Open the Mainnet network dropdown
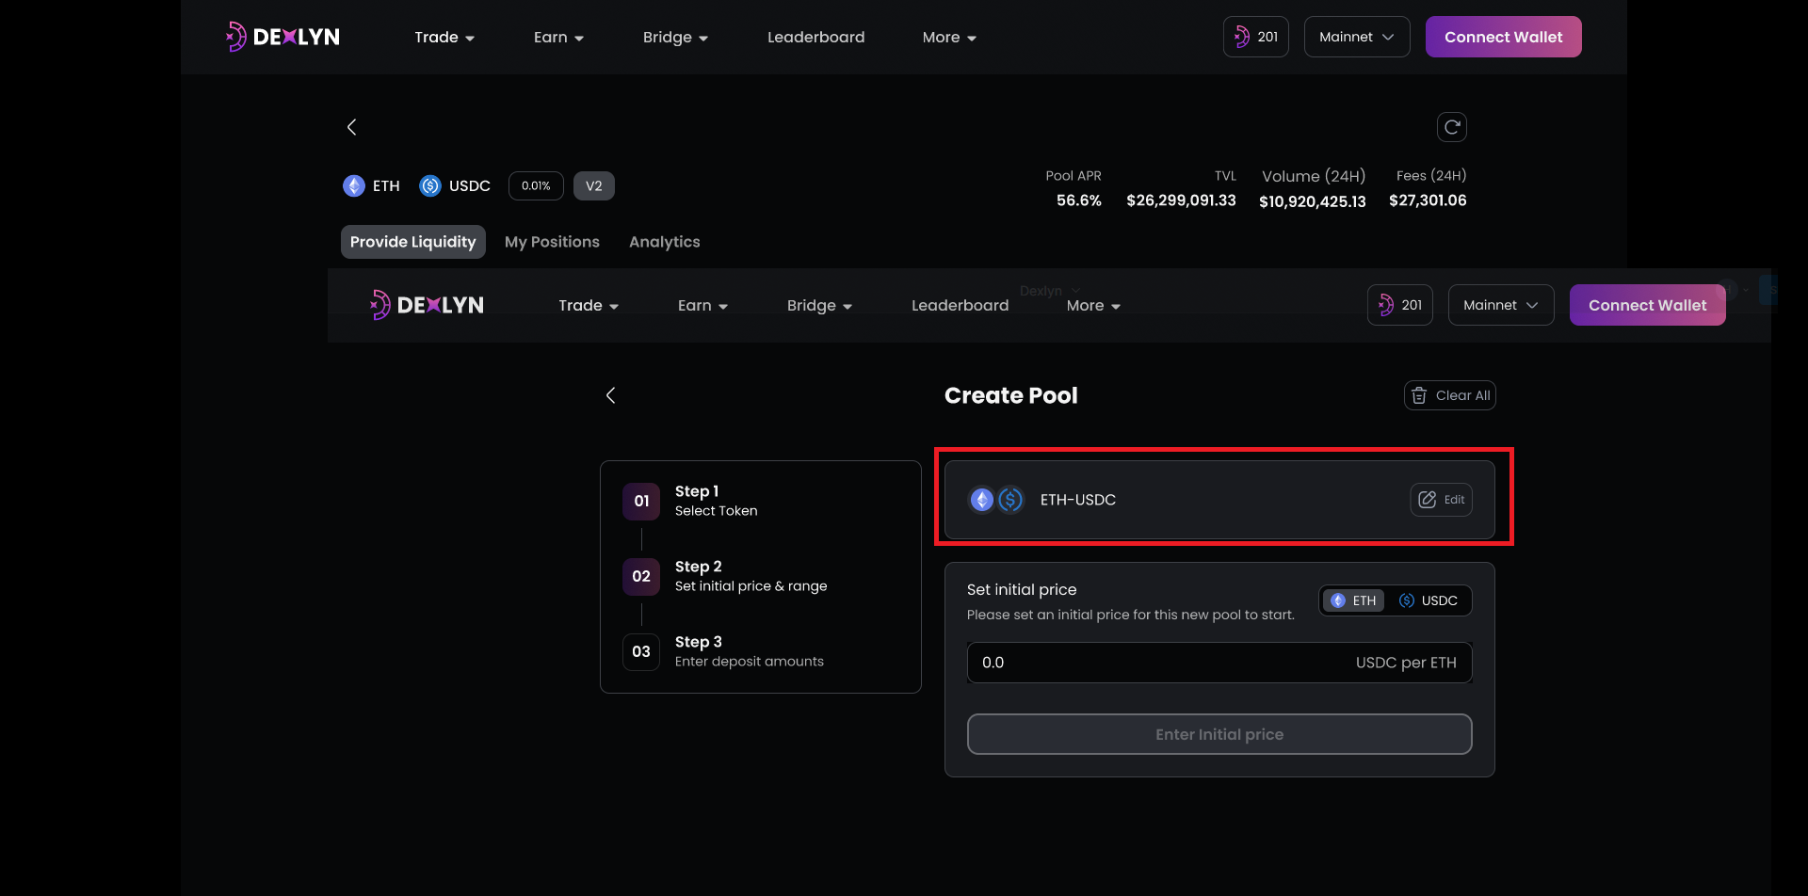The width and height of the screenshot is (1808, 896). (1356, 36)
